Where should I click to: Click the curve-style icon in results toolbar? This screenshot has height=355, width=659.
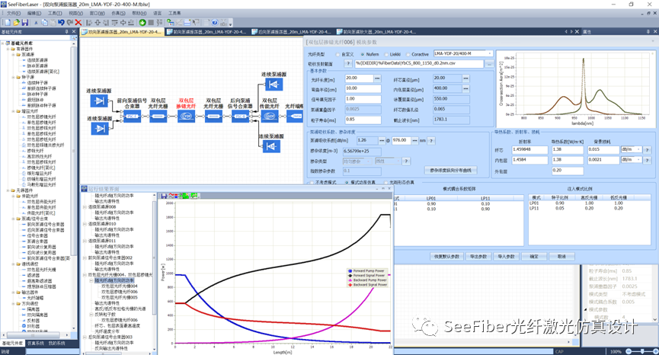tap(173, 196)
